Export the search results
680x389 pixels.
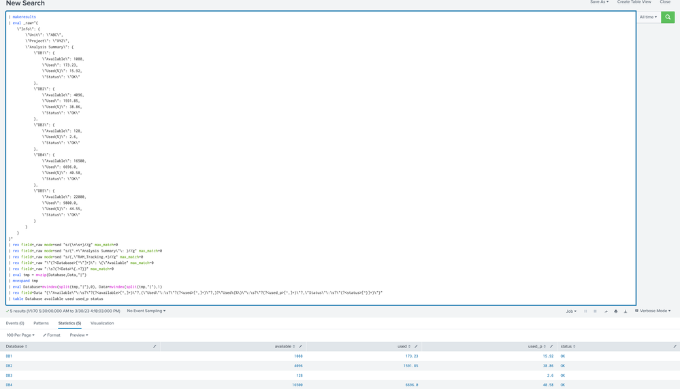pos(626,311)
